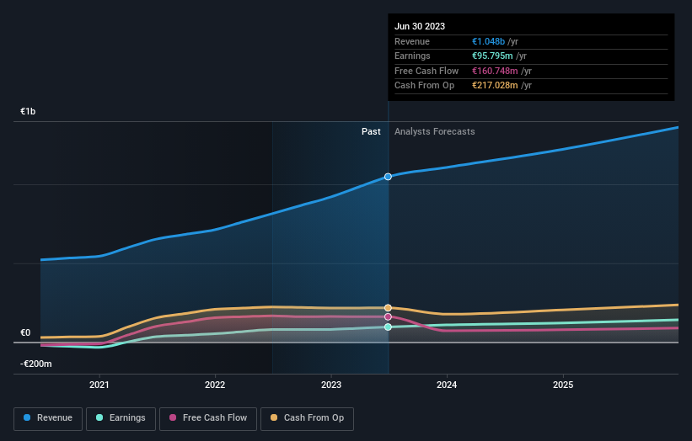Click the 2021 x-axis label
Screen dimensions: 692x441
pos(99,385)
